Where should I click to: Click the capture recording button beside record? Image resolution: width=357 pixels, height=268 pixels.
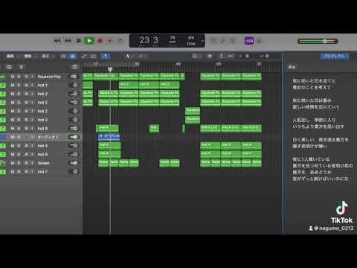(x=110, y=41)
